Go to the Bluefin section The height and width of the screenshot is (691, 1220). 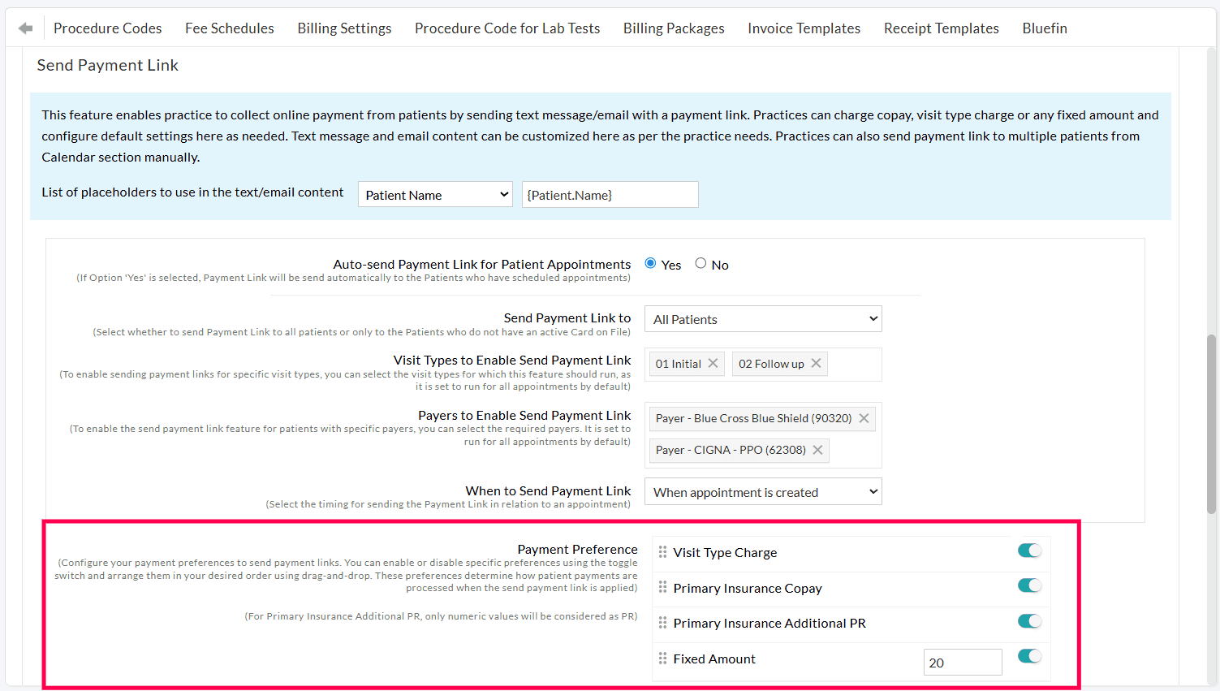[1044, 28]
